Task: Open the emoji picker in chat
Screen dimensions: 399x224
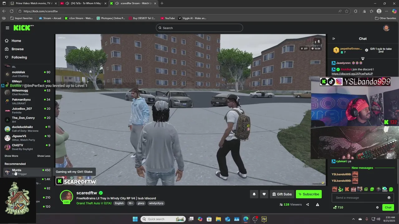Action: [x=389, y=198]
